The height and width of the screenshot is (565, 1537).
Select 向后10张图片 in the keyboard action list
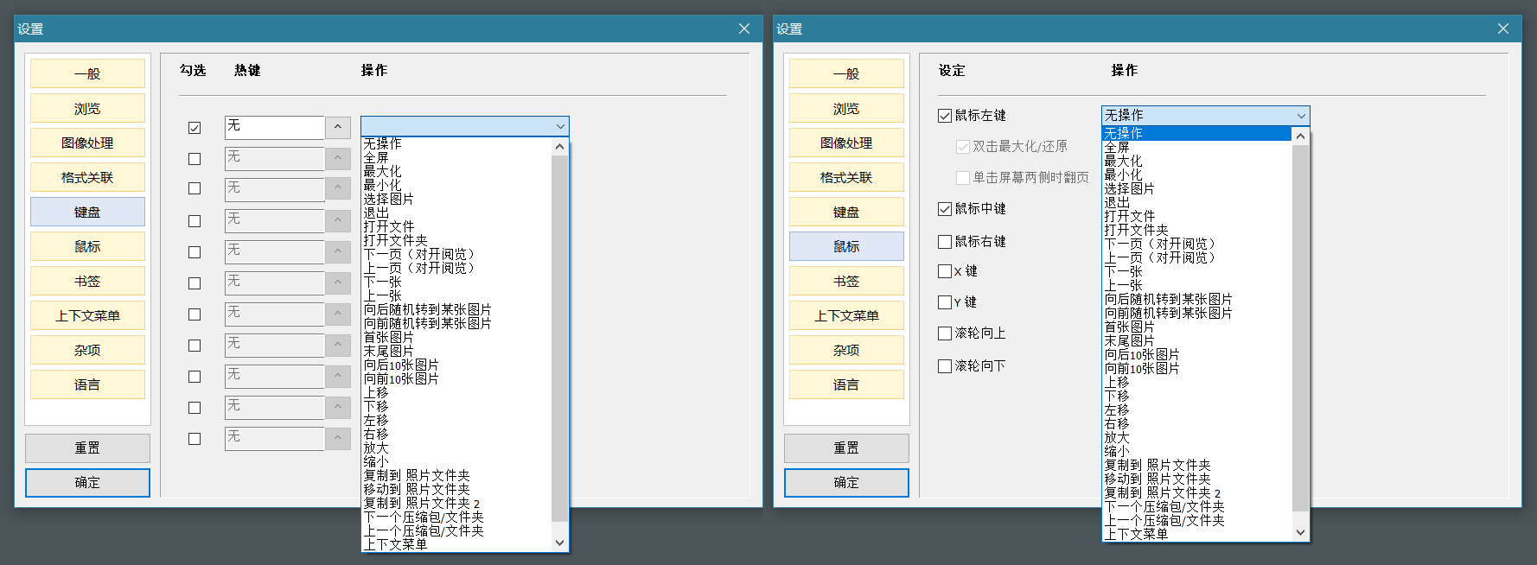tap(456, 365)
